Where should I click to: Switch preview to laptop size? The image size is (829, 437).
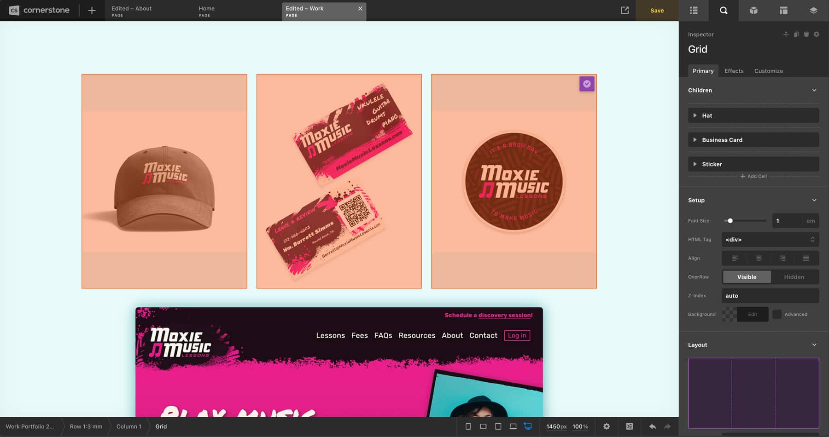click(x=513, y=426)
